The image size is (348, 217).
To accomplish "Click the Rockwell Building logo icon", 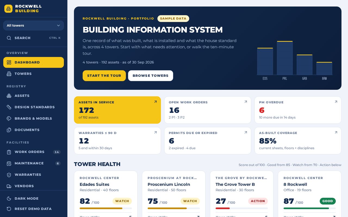I will (8, 9).
